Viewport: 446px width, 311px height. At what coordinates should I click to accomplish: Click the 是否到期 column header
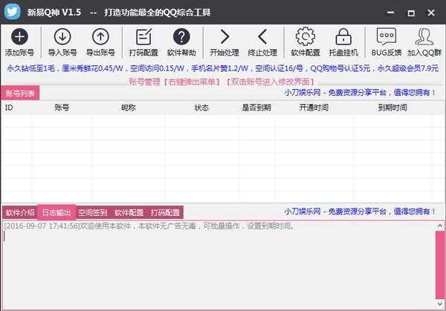point(256,108)
